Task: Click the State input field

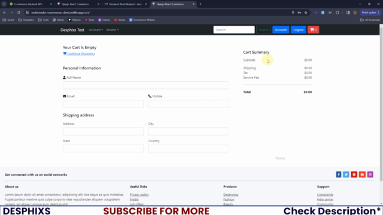Action: (x=103, y=149)
